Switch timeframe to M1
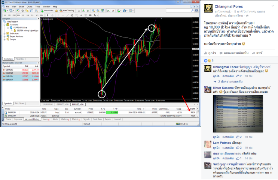The image size is (278, 180). 5,15
